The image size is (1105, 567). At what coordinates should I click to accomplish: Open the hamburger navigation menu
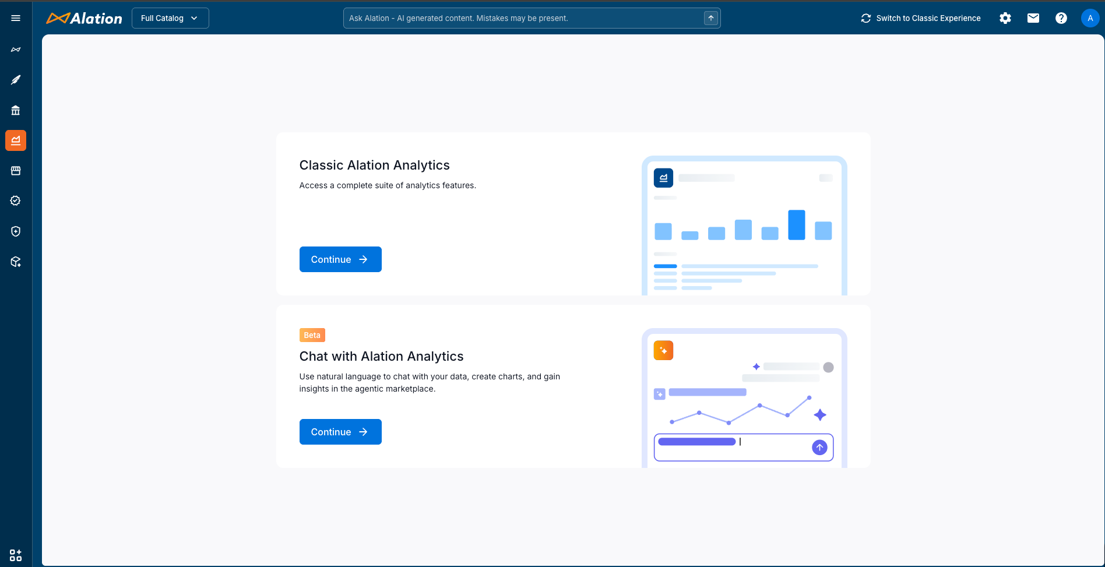tap(16, 18)
